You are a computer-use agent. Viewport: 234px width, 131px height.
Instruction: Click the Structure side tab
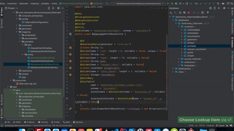(x=1, y=99)
